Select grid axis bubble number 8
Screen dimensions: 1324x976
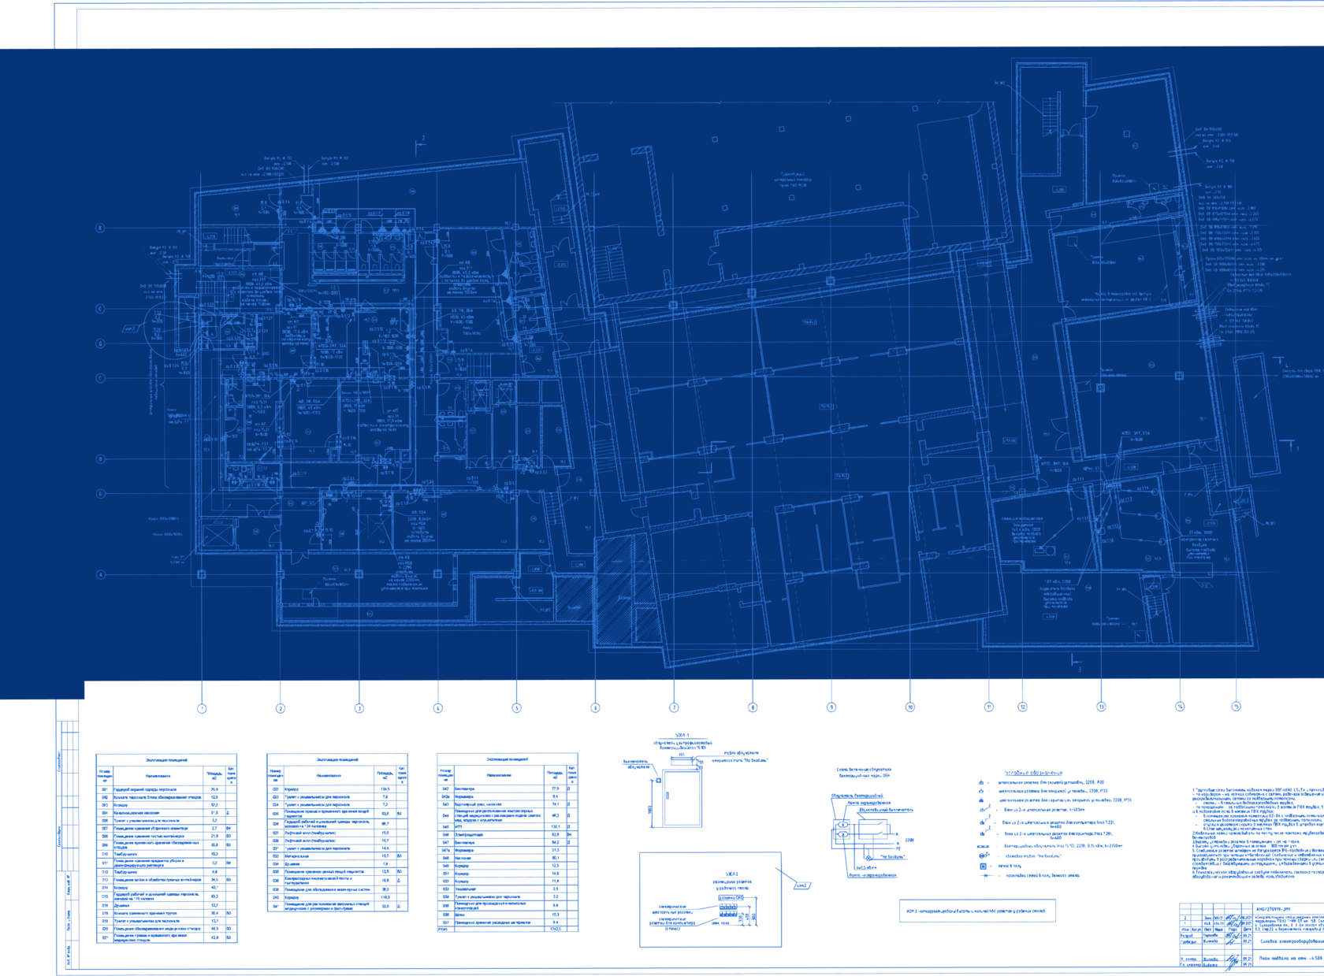coord(753,707)
